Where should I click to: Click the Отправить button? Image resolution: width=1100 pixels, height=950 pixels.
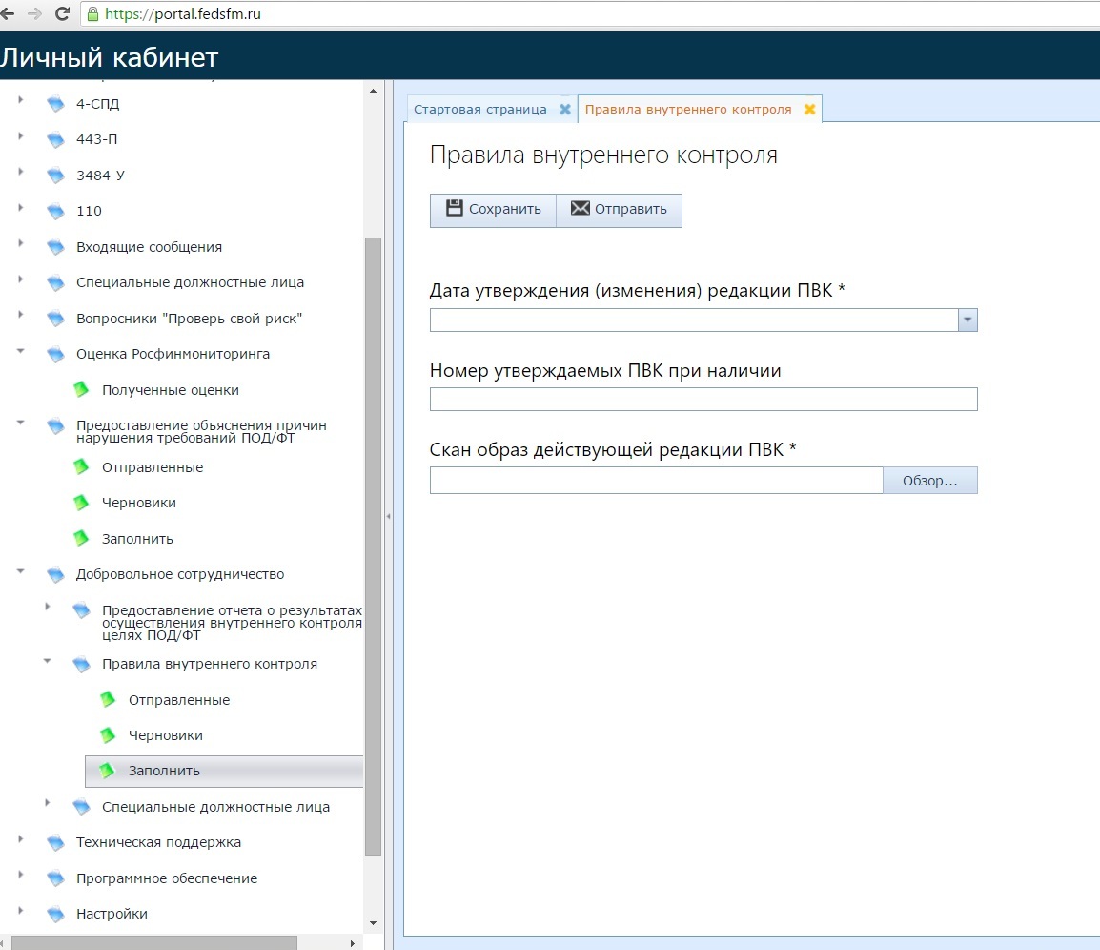[x=619, y=210]
